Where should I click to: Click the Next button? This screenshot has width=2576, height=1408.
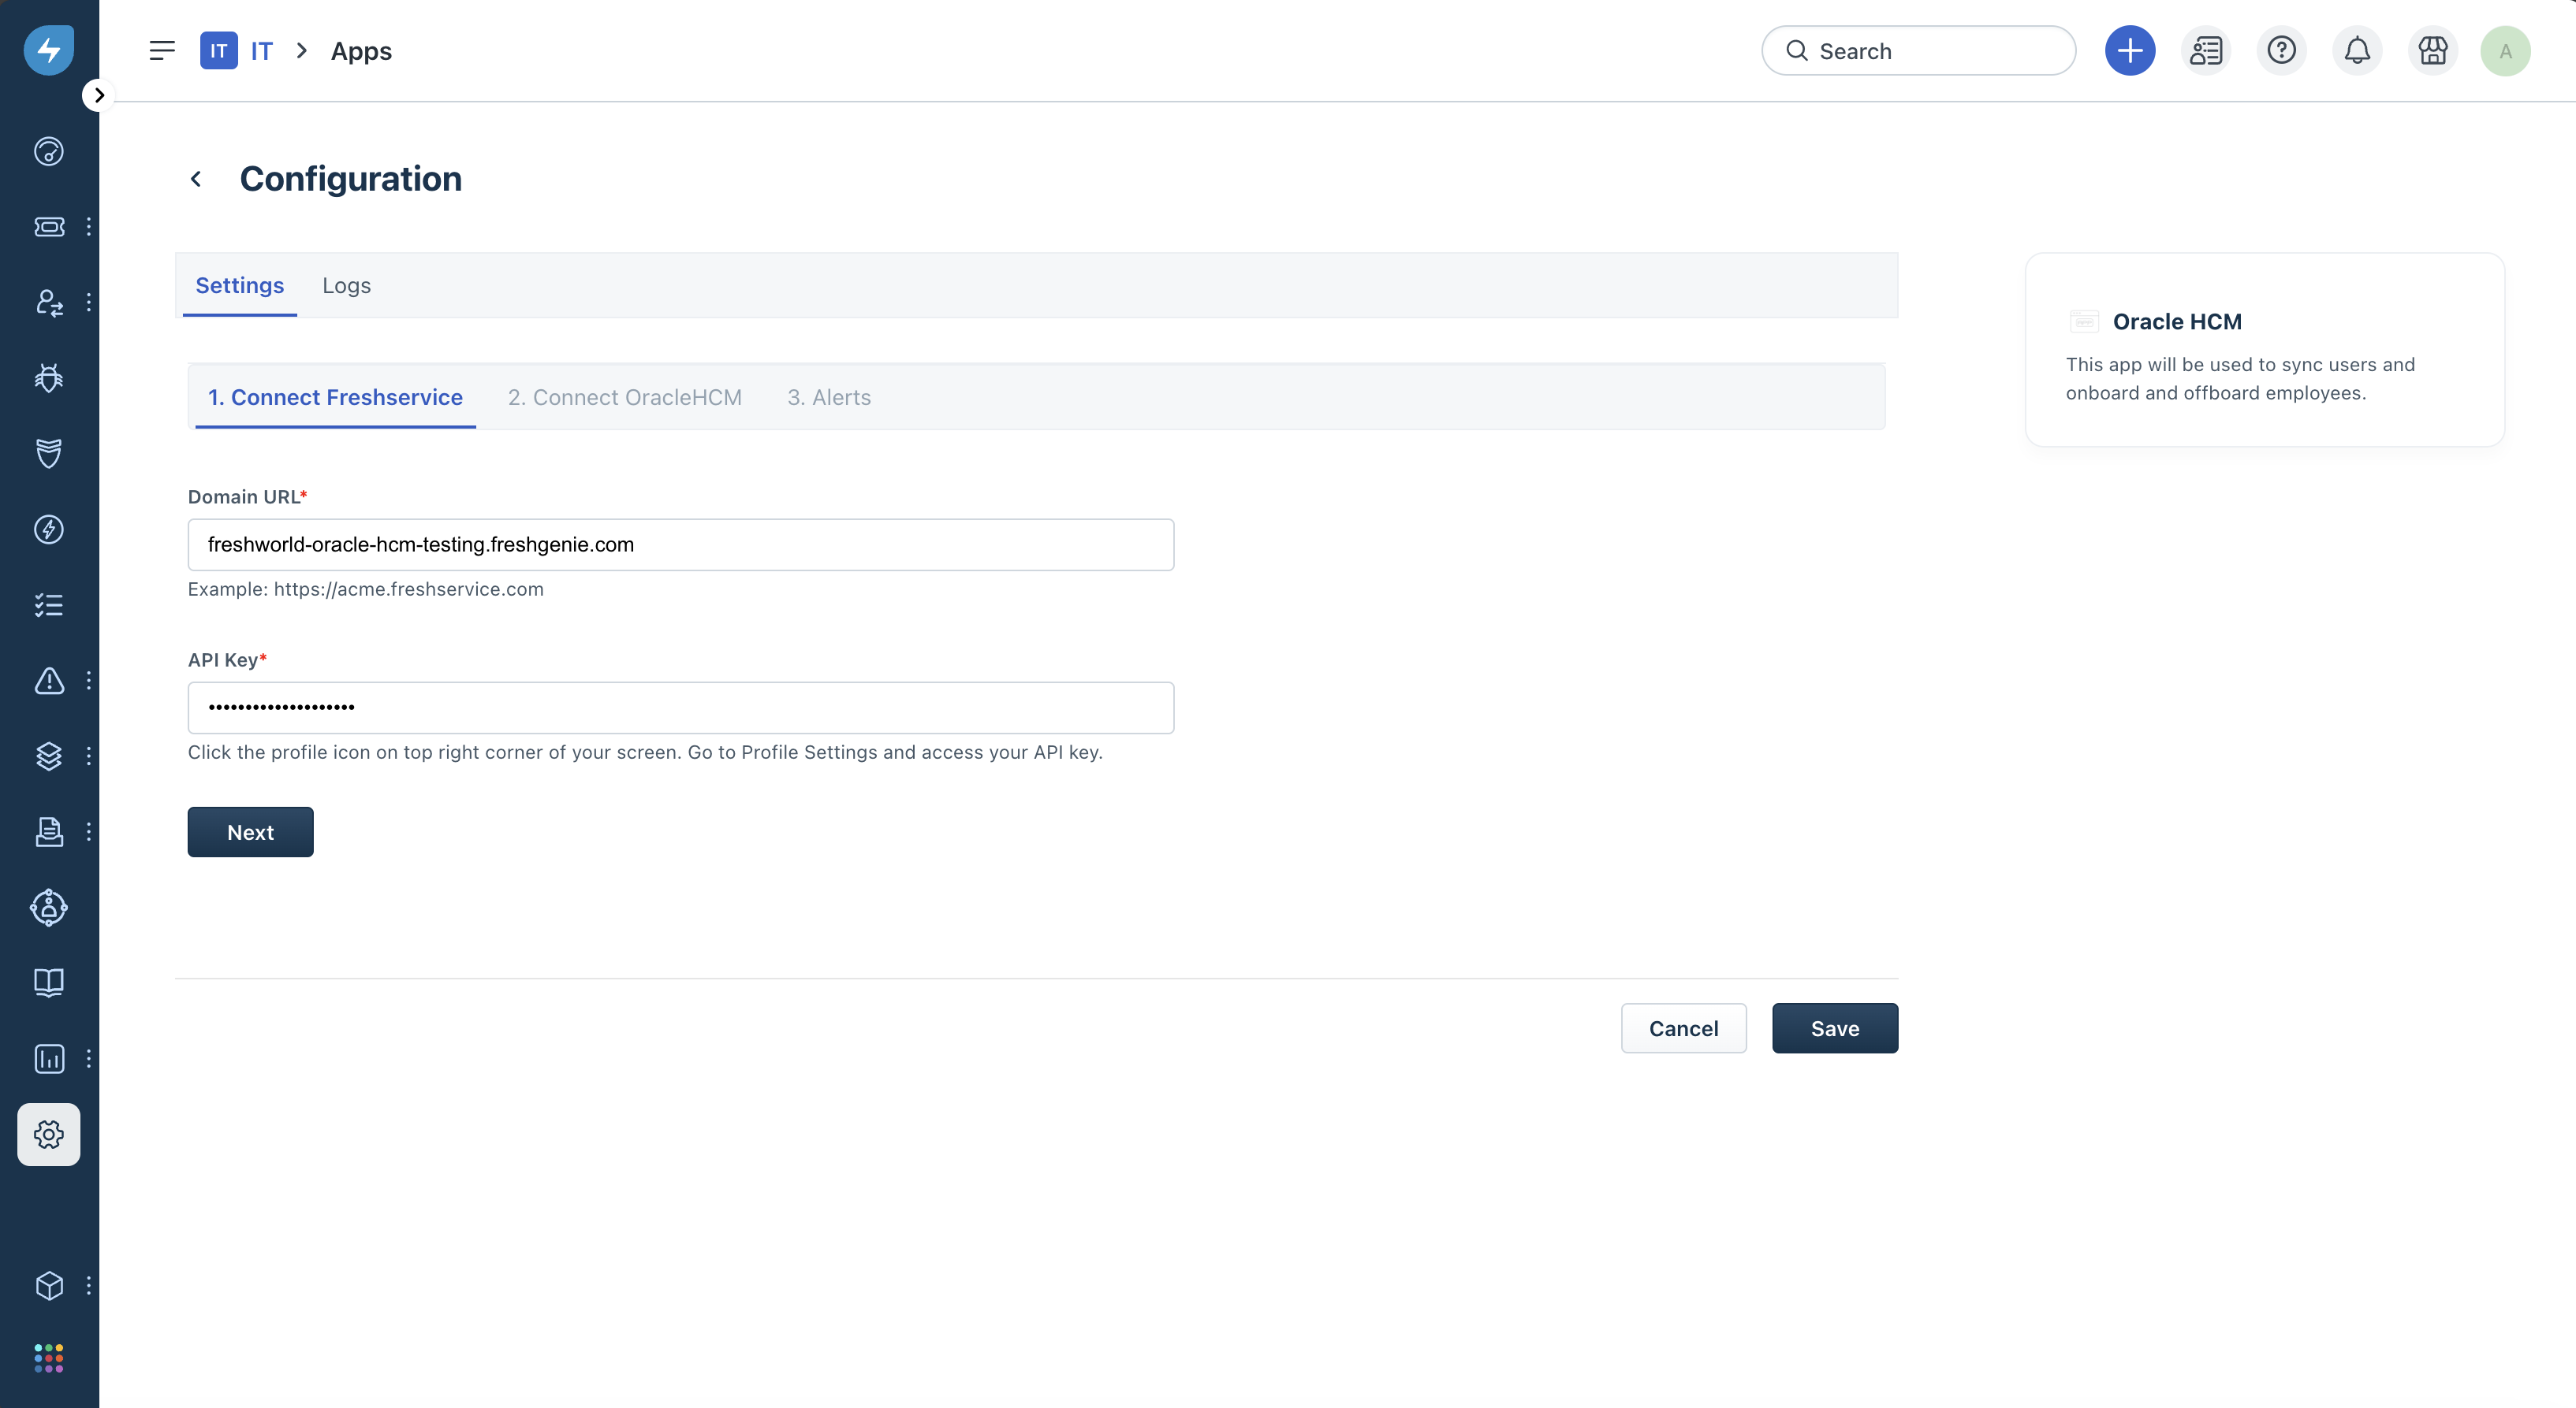(250, 832)
